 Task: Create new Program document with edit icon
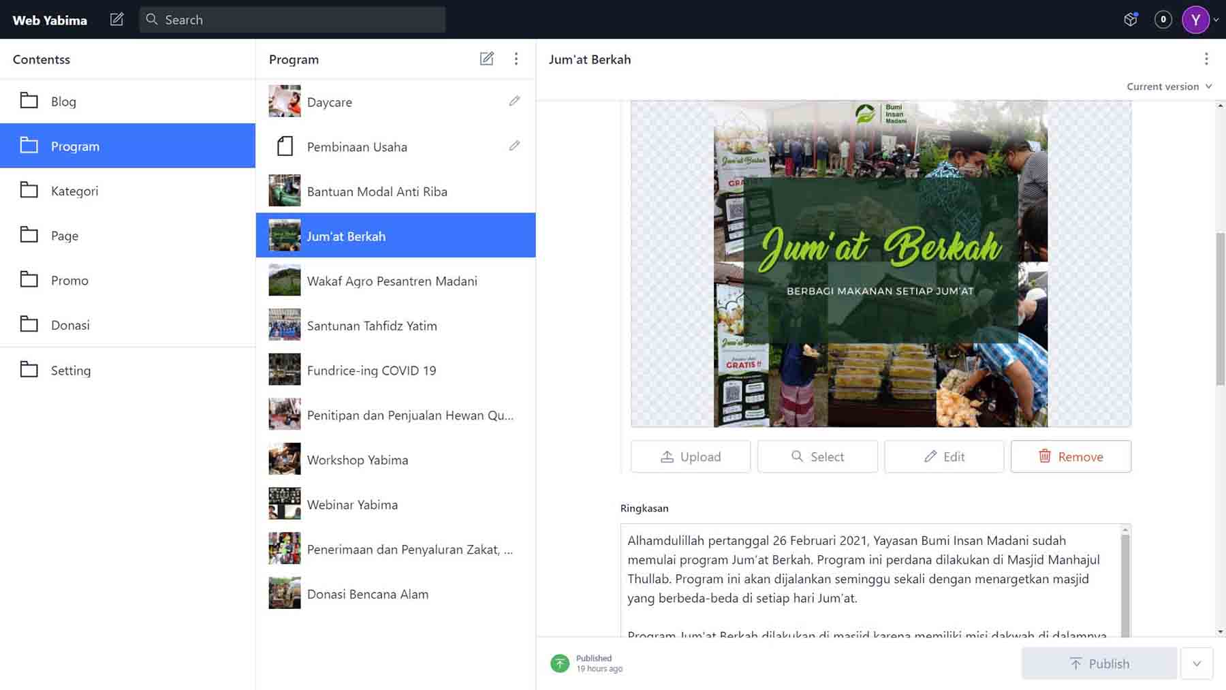pos(486,59)
